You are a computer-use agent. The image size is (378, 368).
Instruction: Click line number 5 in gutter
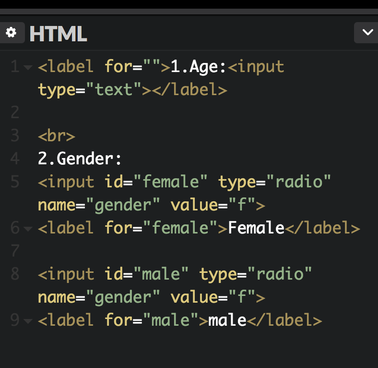point(15,182)
